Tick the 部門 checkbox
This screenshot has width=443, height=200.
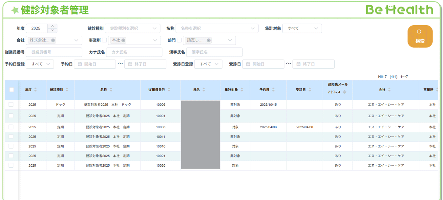[179, 40]
